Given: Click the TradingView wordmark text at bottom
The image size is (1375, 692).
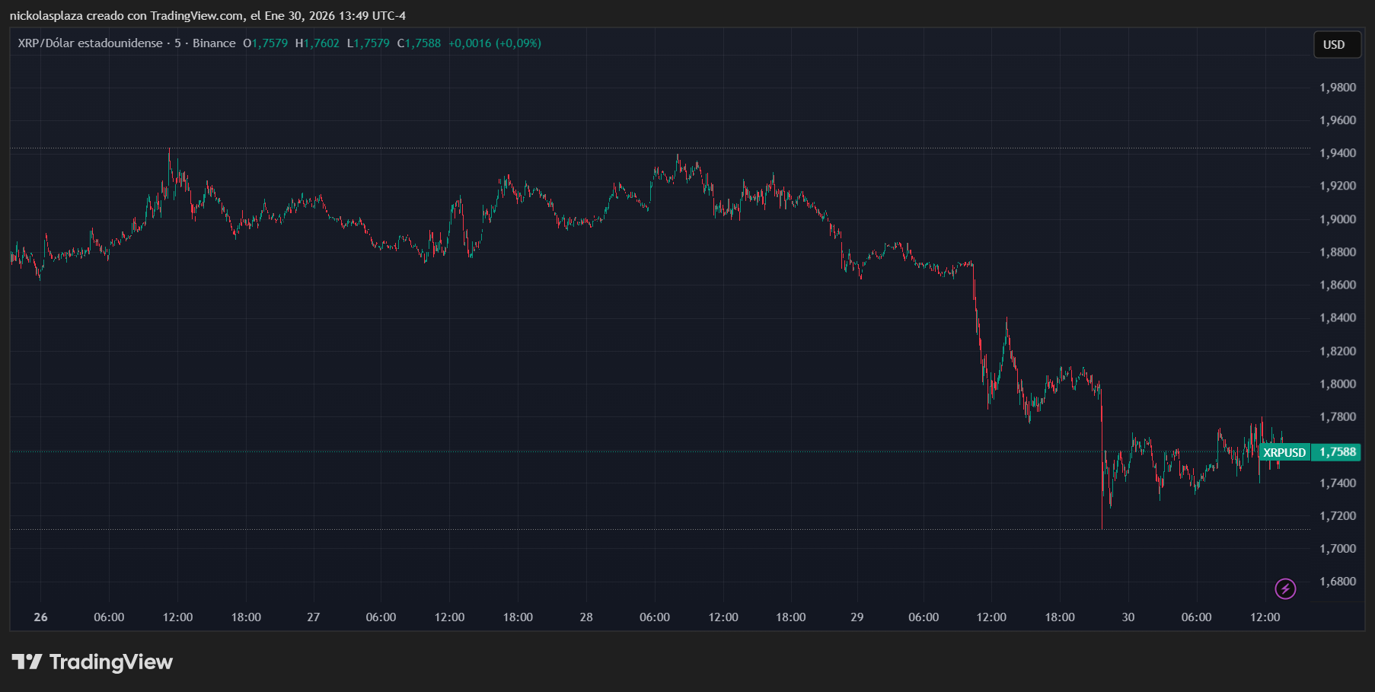Looking at the screenshot, I should click(x=111, y=662).
